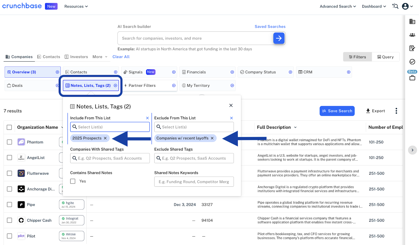
Task: Click the Shared Notes Keywords field
Action: (194, 182)
